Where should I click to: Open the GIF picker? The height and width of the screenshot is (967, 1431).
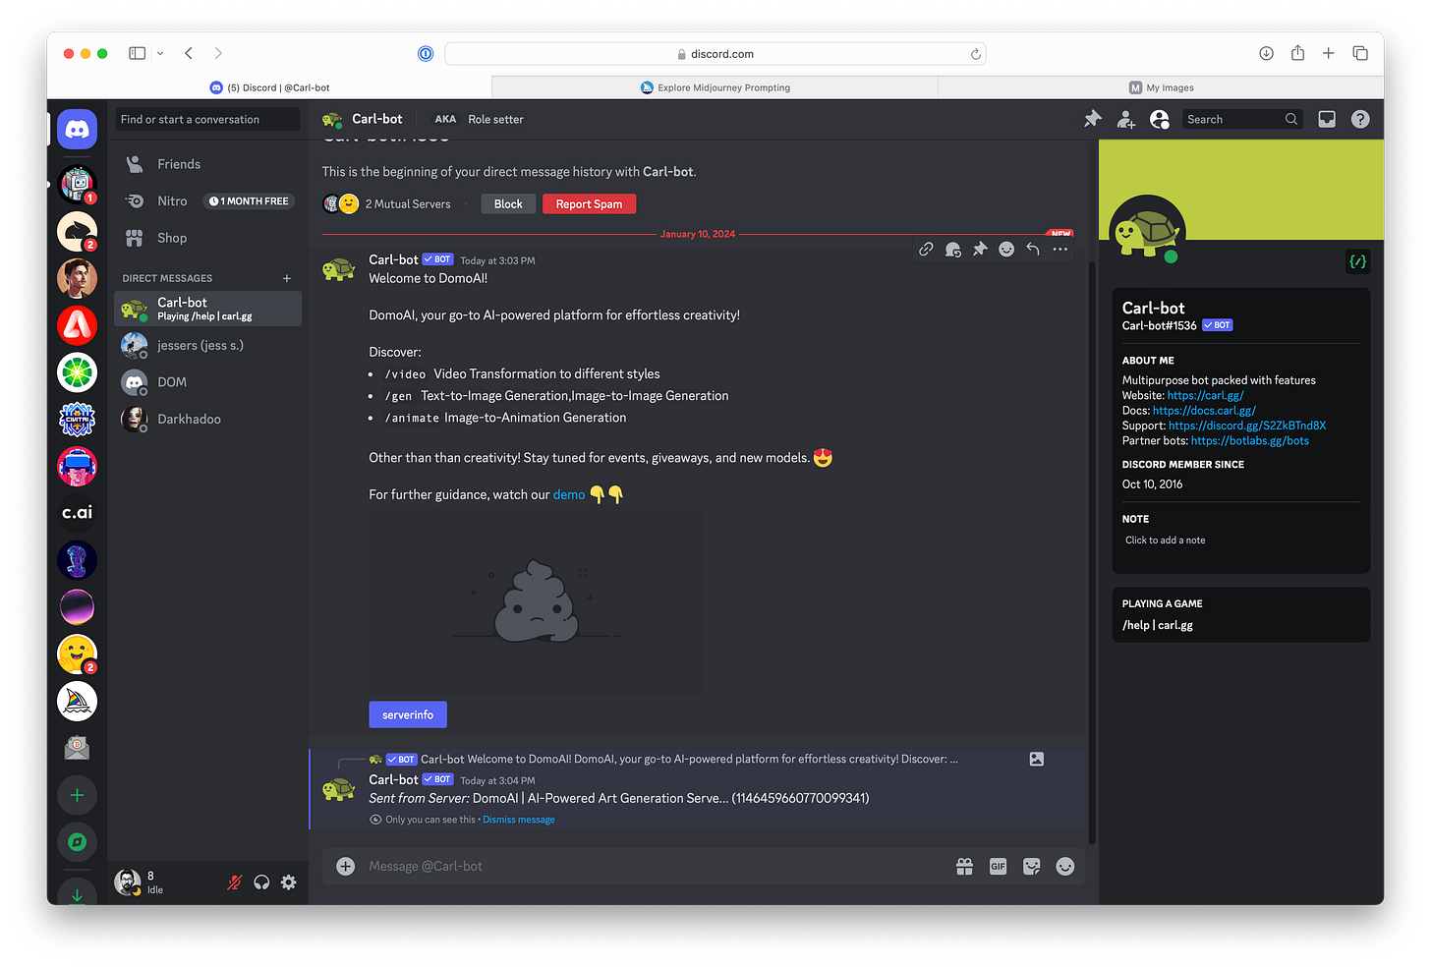998,866
